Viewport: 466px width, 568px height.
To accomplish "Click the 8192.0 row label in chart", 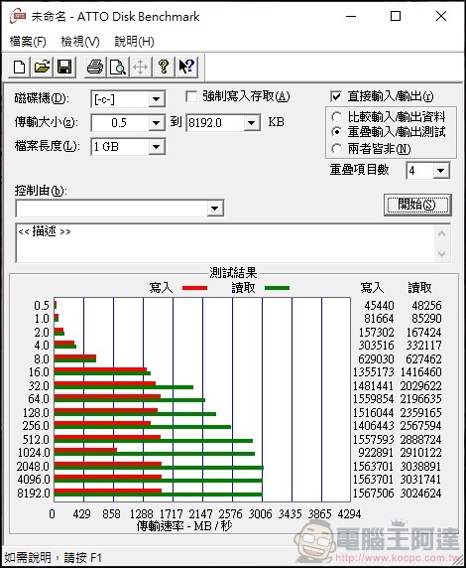I will coord(33,493).
